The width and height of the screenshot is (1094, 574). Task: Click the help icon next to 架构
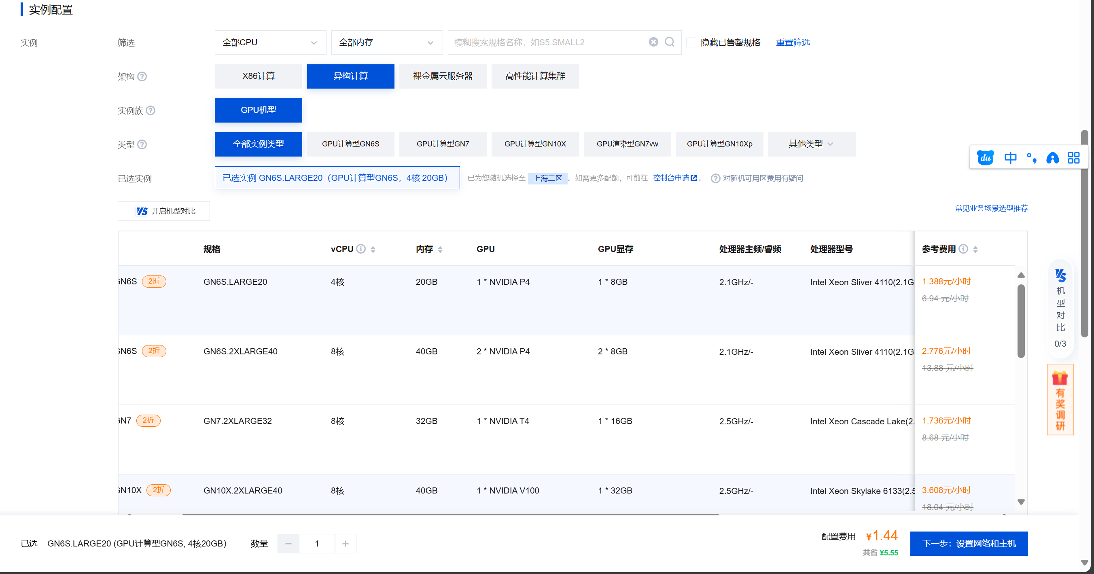(142, 76)
